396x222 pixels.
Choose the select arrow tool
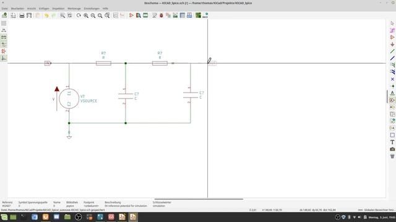click(x=392, y=23)
